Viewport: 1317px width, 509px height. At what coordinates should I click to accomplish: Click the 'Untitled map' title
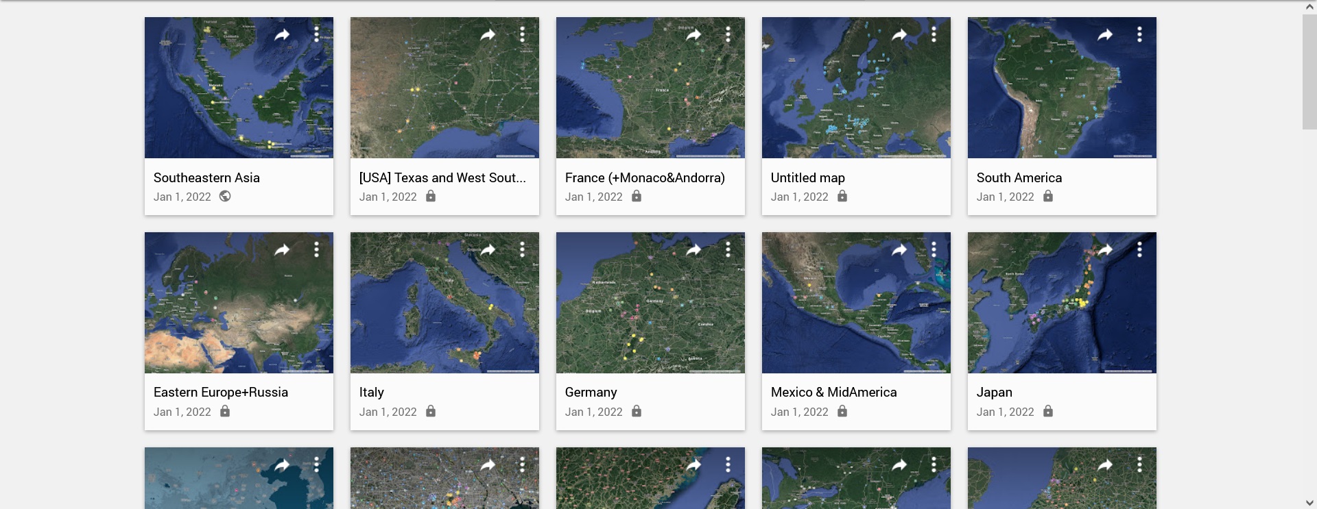tap(808, 177)
